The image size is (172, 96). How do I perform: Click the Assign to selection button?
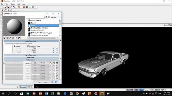[x=42, y=82]
